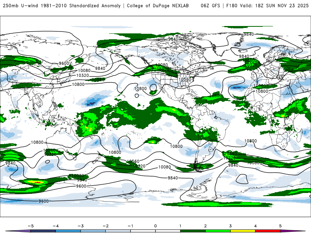Image resolution: width=311 pixels, height=233 pixels.
Task: Click the '2' colorbar tick label
Action: (206, 226)
